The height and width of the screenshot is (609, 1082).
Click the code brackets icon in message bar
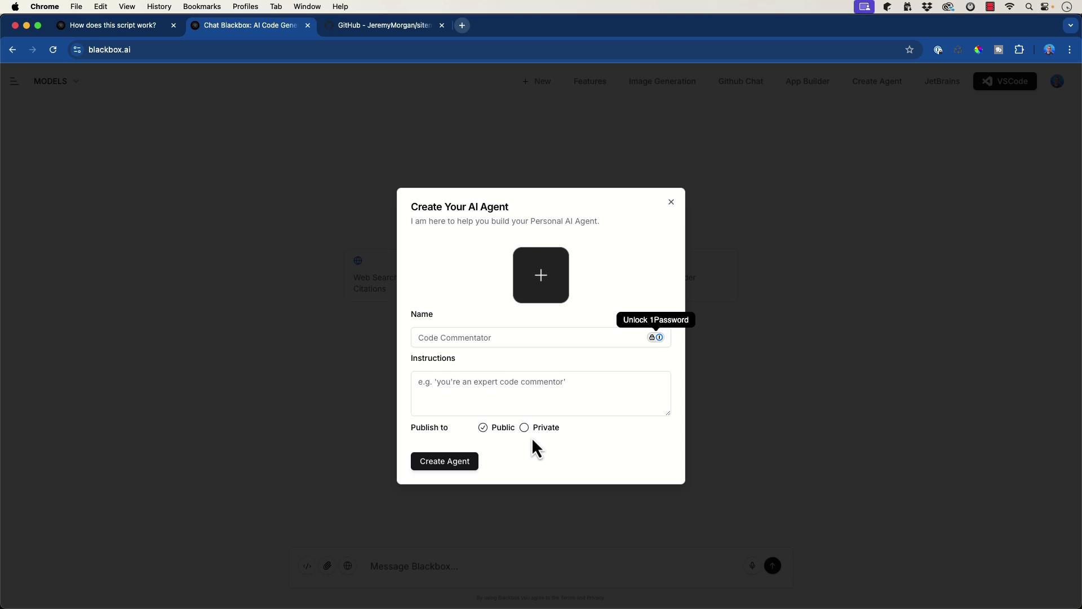[x=307, y=566]
